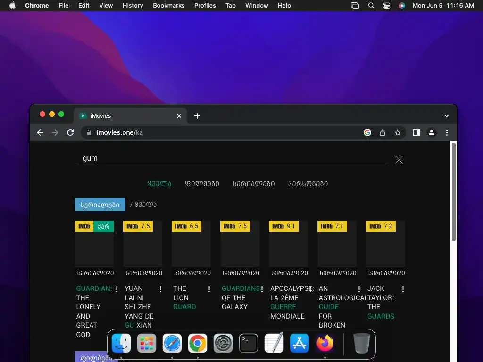
Task: Click the title Jack Taylor: The Guards
Action: (x=381, y=302)
